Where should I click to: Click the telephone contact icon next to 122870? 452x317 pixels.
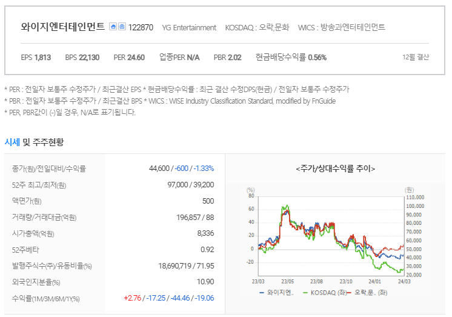pos(122,27)
